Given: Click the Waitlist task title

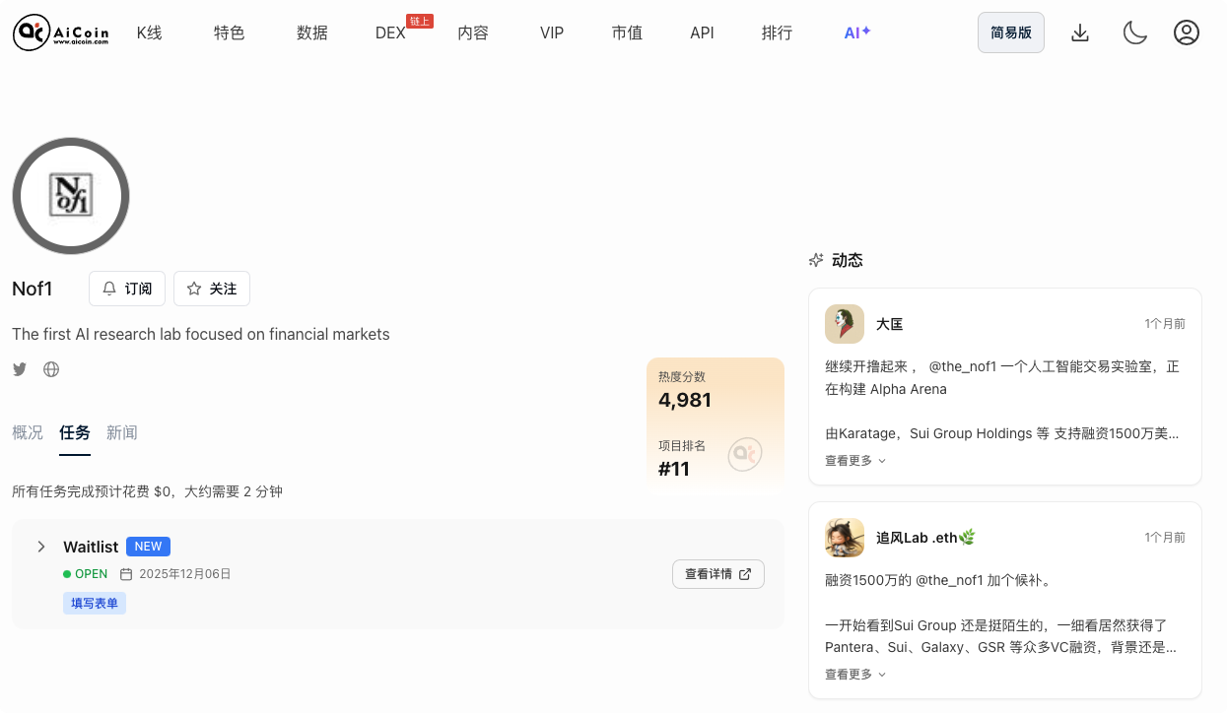Looking at the screenshot, I should pos(91,547).
